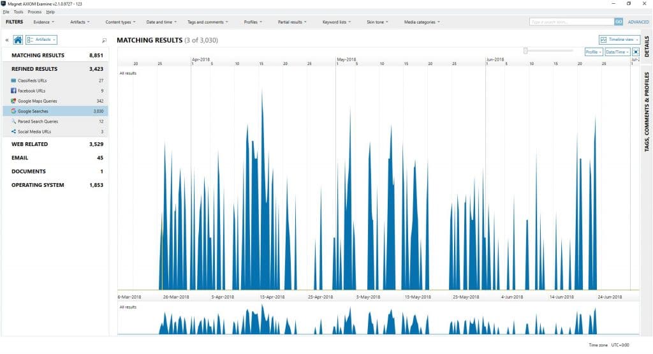Click the Google Searches icon
The image size is (653, 354).
point(13,111)
